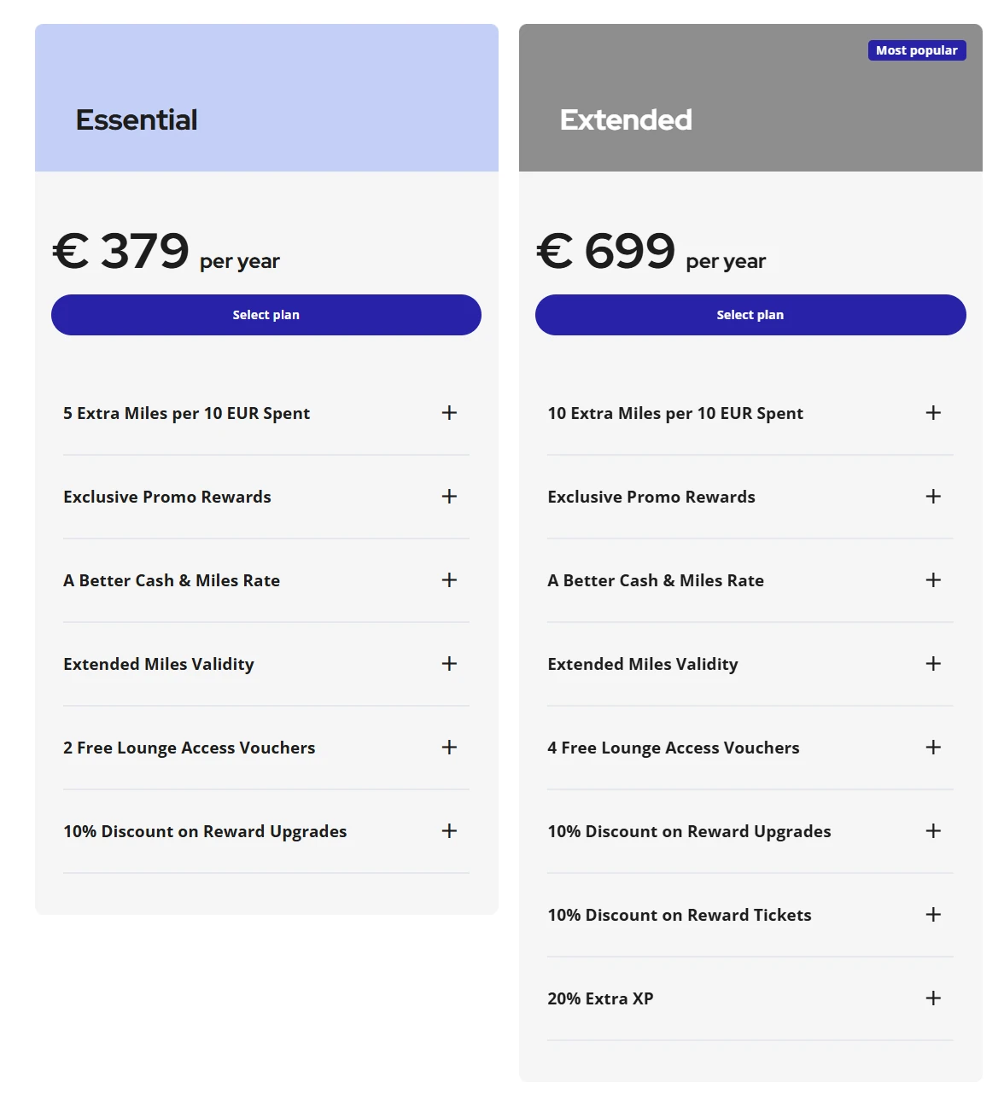Open details for 4 Free Lounge Access Vouchers

932,748
